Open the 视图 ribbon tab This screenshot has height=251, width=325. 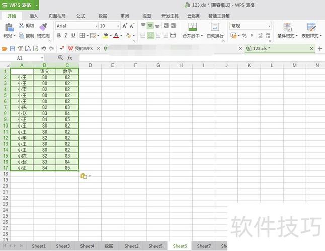pyautogui.click(x=146, y=16)
